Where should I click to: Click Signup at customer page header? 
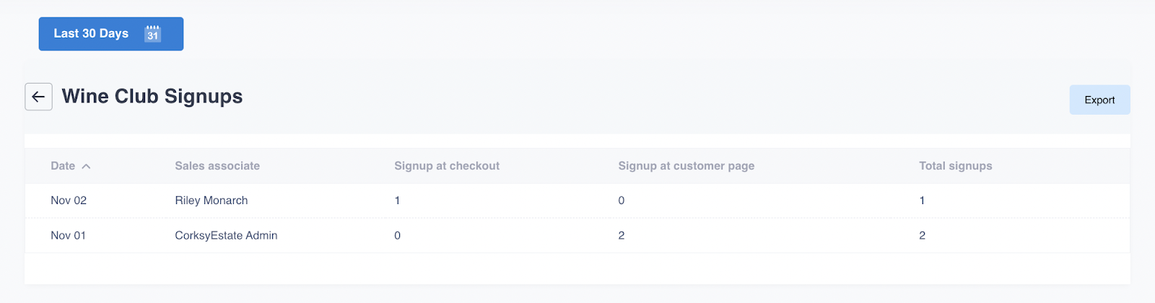coord(686,166)
